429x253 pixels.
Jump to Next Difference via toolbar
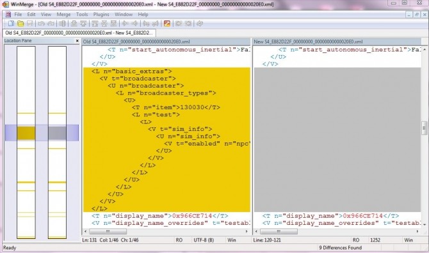pos(74,24)
